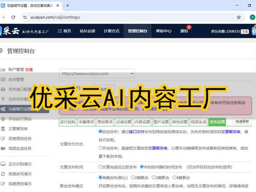This screenshot has width=256, height=192.
Task: Switch to the 内容设置 tab
Action: (142, 122)
